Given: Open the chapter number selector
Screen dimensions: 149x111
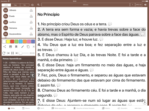Looking at the screenshot, I should tap(133, 5).
